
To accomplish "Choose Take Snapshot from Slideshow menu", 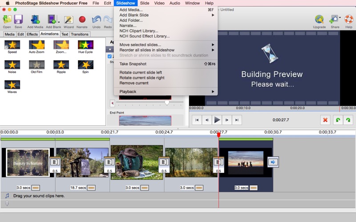I will pos(133,64).
